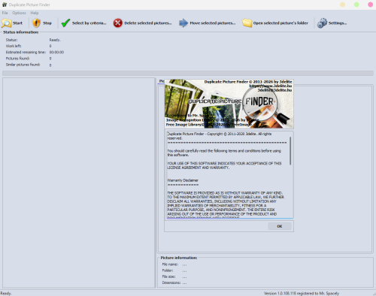
Task: Open the File menu
Action: point(5,13)
